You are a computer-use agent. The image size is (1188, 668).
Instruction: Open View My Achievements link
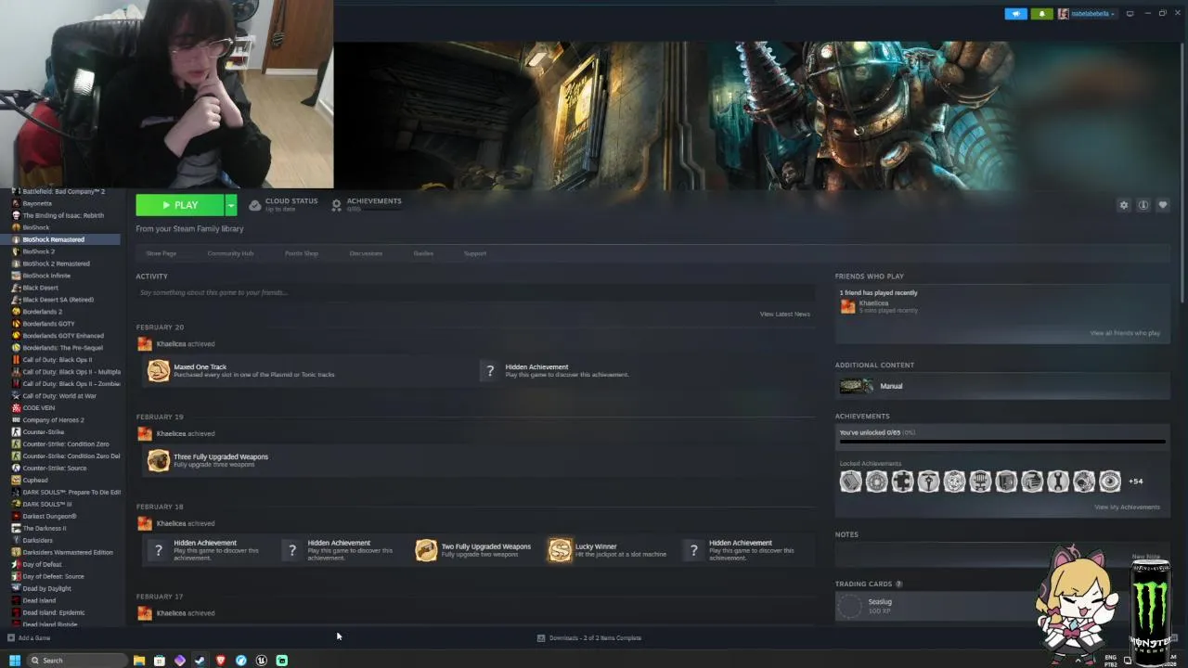click(1127, 507)
